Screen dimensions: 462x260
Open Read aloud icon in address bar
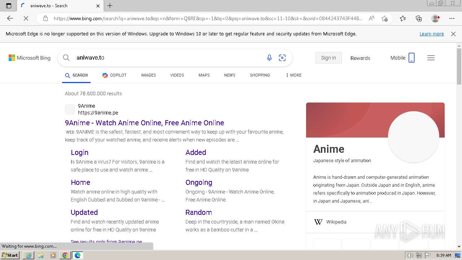[371, 18]
